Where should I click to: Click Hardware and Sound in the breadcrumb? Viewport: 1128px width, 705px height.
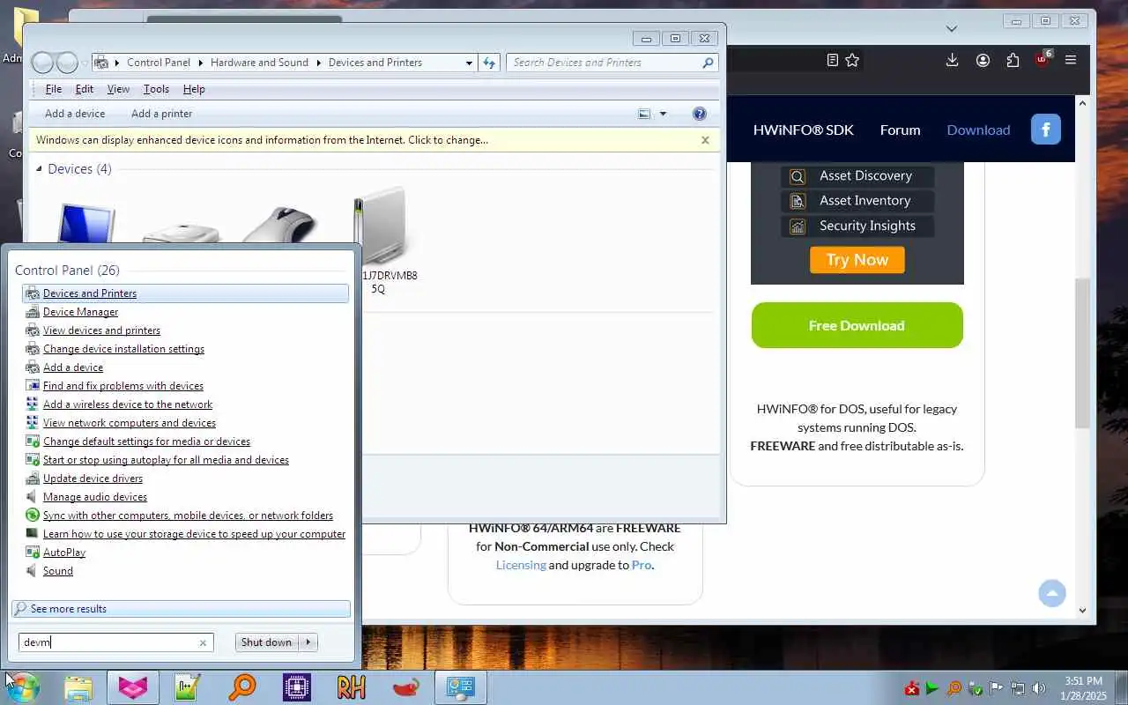pos(259,63)
